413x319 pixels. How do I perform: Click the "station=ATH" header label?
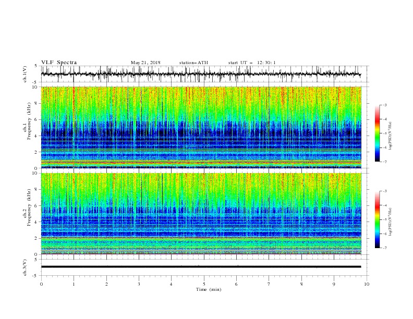coord(193,63)
